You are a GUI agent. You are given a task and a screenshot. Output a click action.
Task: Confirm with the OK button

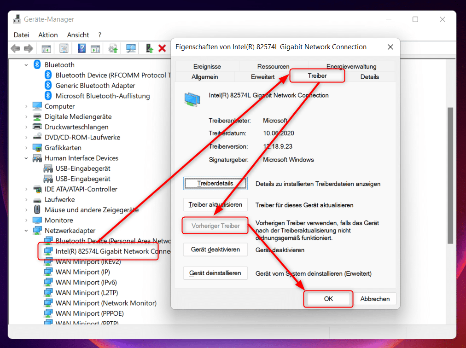(x=328, y=299)
